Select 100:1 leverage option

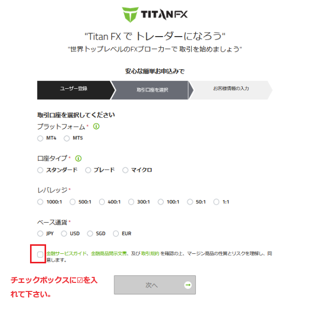pyautogui.click(x=161, y=202)
